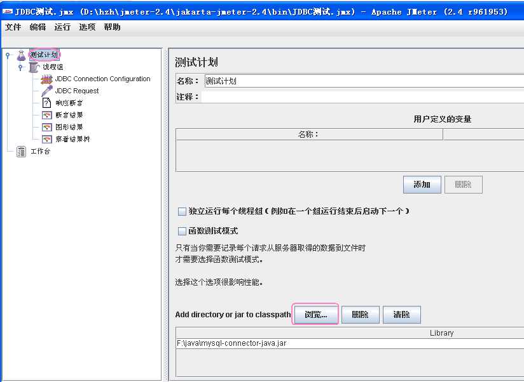Click into the 注释 text field

pyautogui.click(x=364, y=97)
